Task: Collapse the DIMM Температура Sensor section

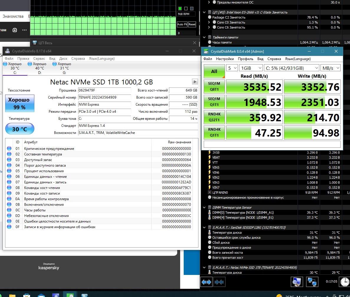Action: point(204,208)
